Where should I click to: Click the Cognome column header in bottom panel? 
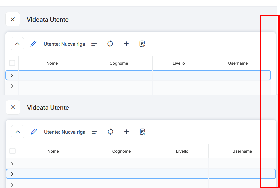(x=121, y=151)
